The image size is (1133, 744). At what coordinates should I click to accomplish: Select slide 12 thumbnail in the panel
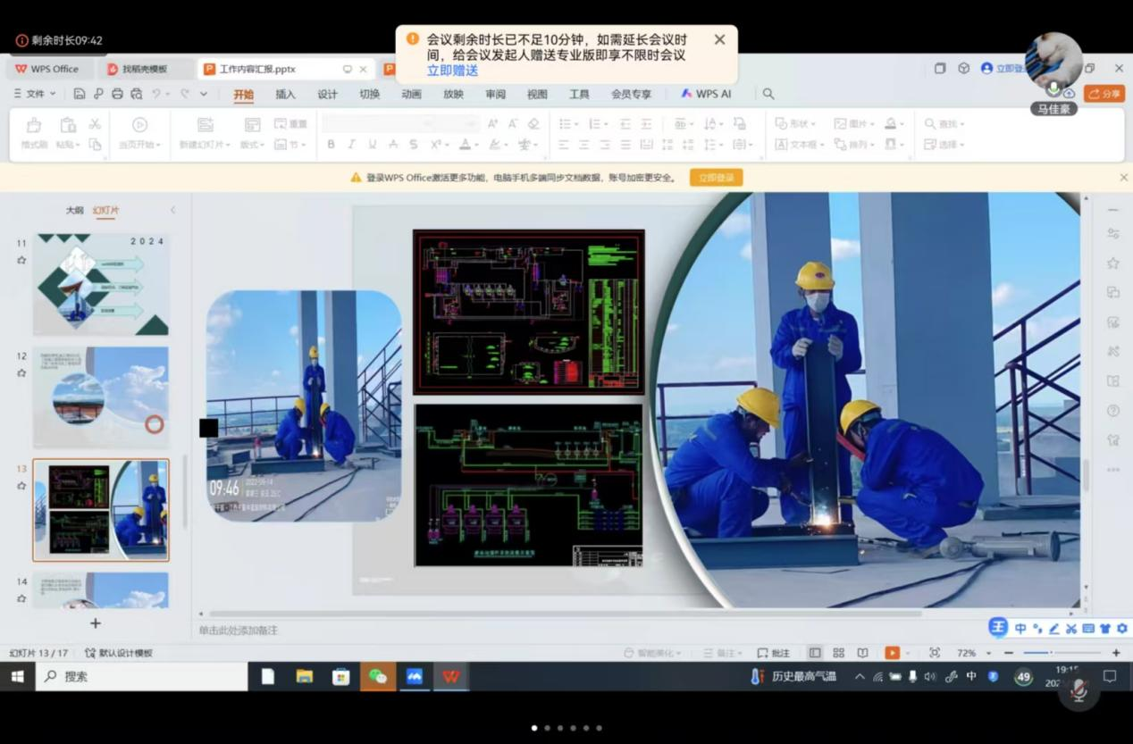coord(101,397)
